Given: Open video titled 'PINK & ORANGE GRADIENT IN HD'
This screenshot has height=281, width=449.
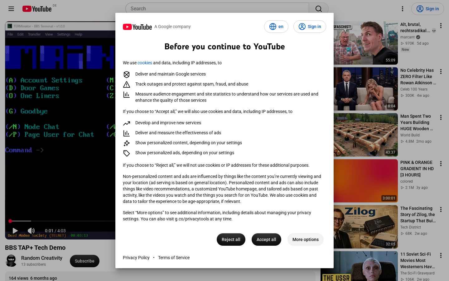Looking at the screenshot, I should point(417,169).
